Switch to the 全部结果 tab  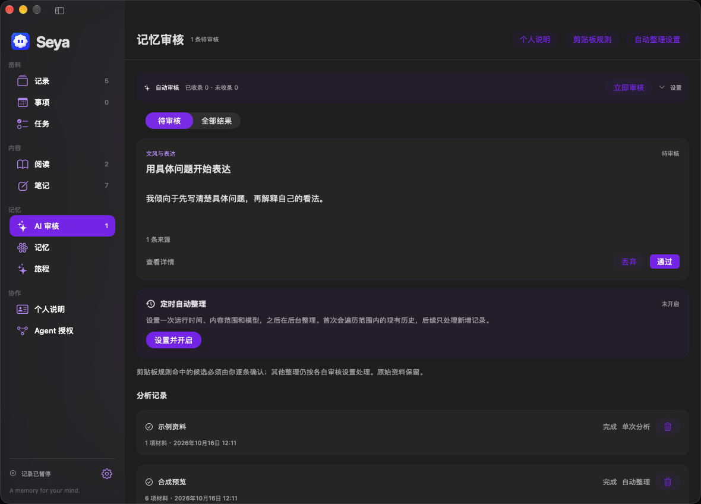point(216,121)
